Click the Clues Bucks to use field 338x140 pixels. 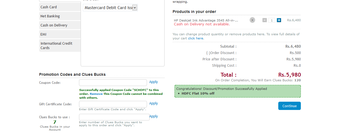pos(114,117)
